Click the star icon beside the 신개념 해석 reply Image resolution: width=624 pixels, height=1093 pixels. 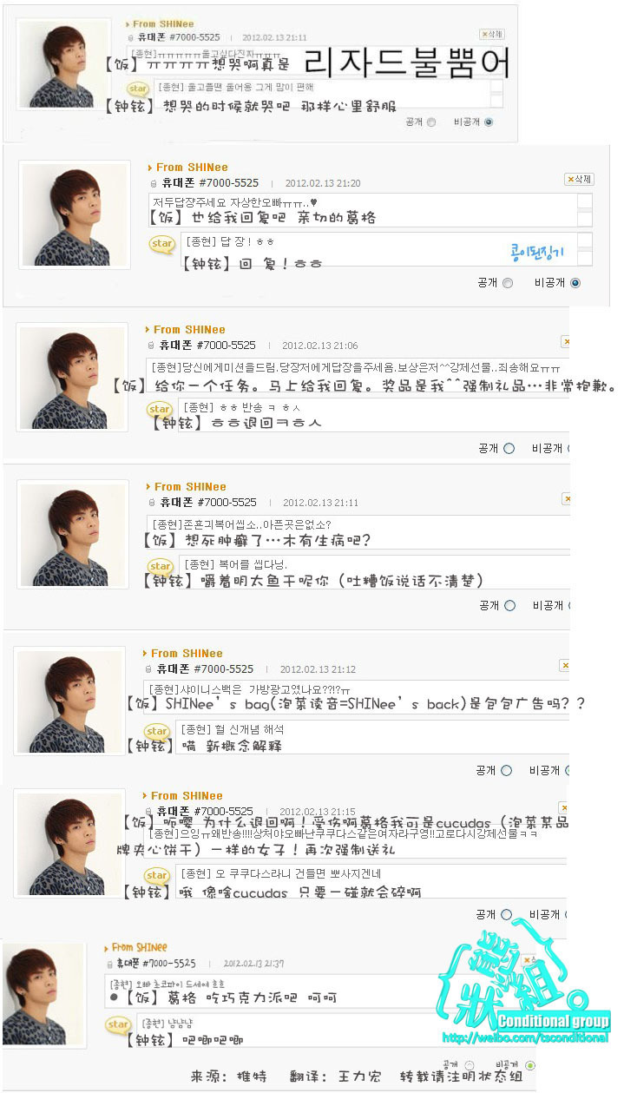[157, 732]
